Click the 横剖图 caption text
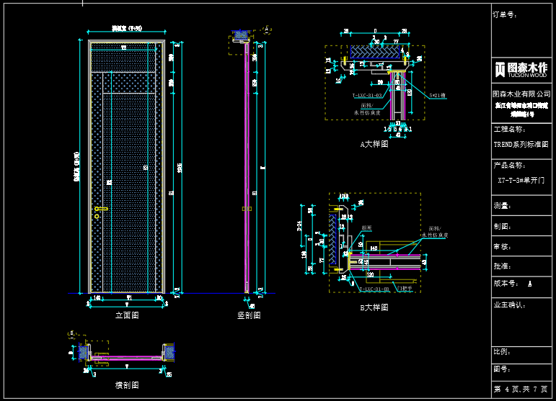This screenshot has height=401, width=556. pos(127,385)
